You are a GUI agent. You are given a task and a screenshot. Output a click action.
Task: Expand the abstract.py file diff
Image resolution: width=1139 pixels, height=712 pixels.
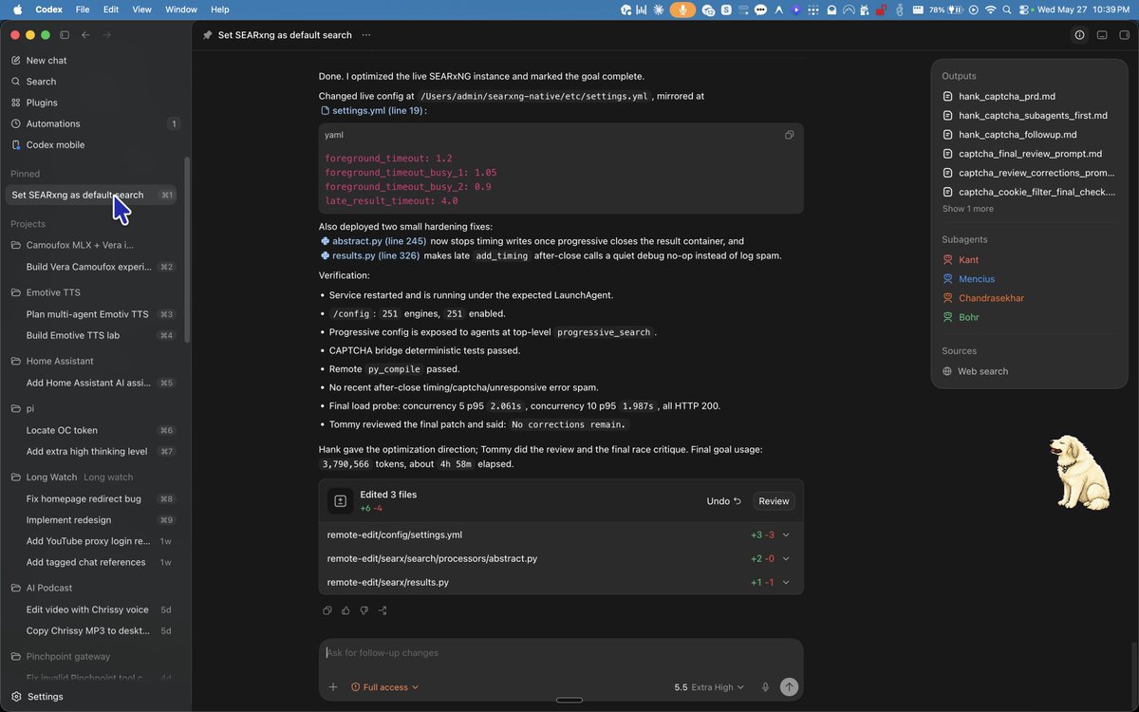(786, 558)
